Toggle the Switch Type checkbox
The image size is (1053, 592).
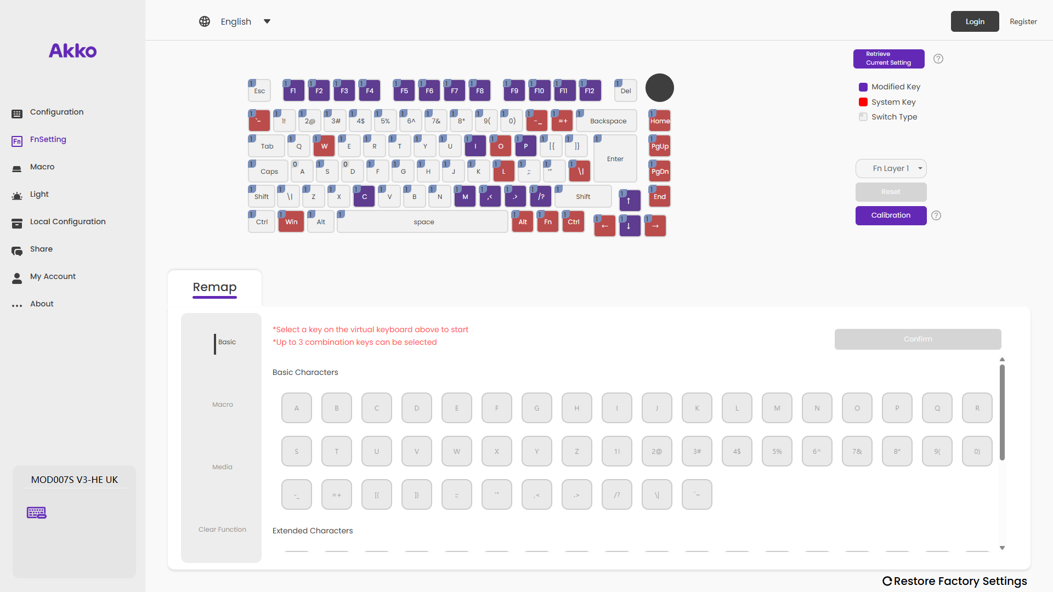coord(863,117)
